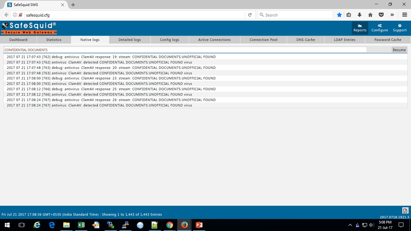Screen dimensions: 411x231
Task: Open the Firefox hamburger menu
Action: [x=405, y=15]
